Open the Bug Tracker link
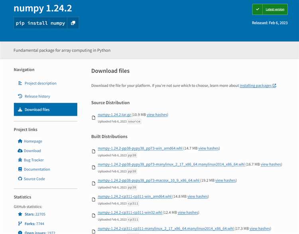The width and height of the screenshot is (299, 234). click(x=34, y=160)
